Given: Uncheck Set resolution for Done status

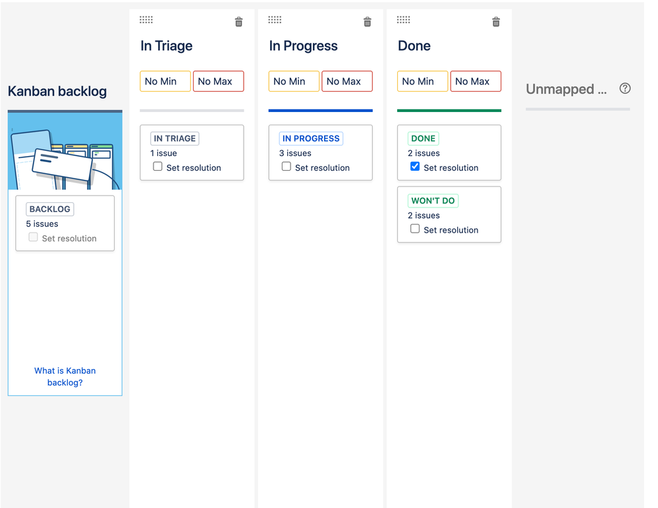Looking at the screenshot, I should [x=415, y=167].
